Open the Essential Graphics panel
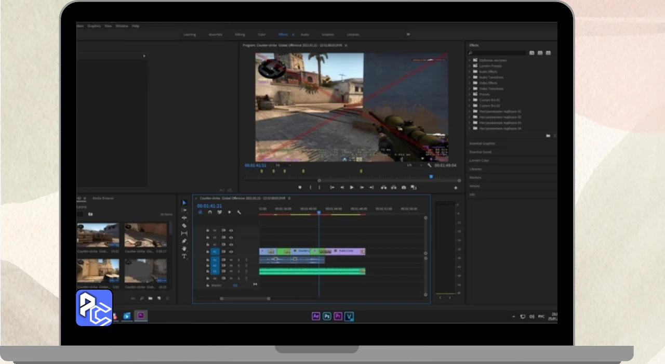 [x=482, y=143]
